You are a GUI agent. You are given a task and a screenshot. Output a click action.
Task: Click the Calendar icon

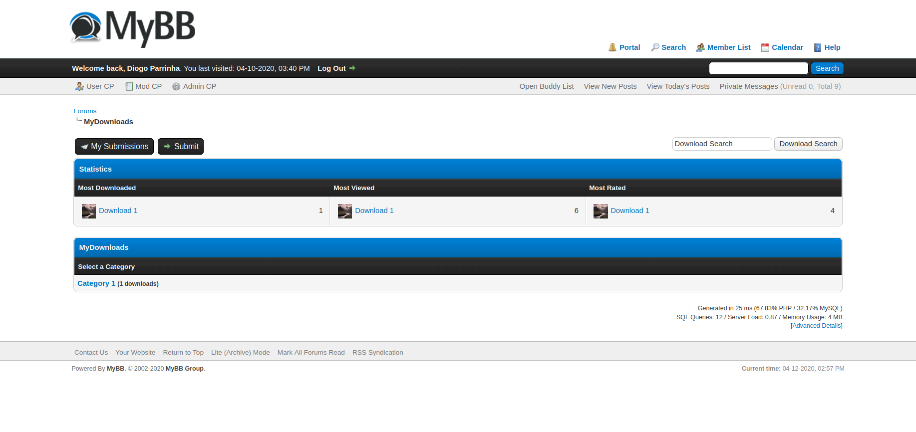(765, 47)
